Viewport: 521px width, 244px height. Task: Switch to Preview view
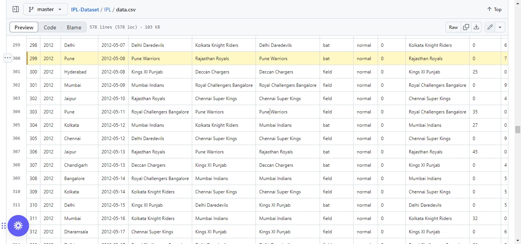(24, 27)
